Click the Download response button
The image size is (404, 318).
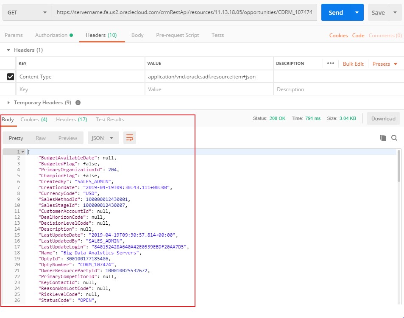pyautogui.click(x=383, y=119)
